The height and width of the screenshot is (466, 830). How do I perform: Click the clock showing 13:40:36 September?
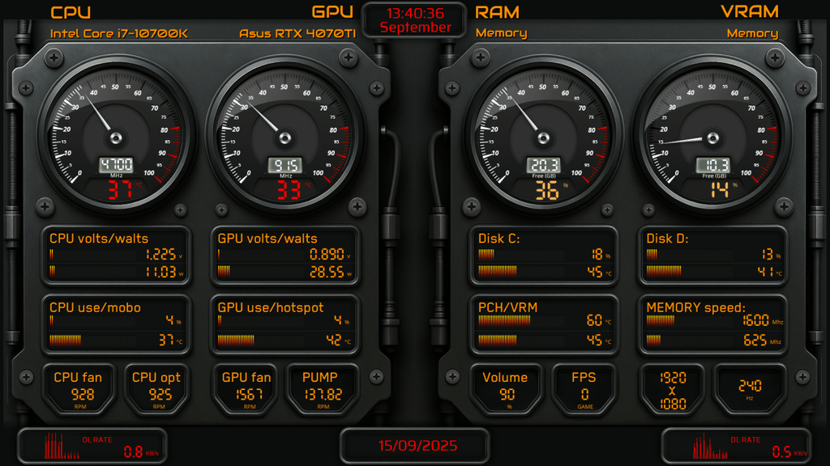415,20
